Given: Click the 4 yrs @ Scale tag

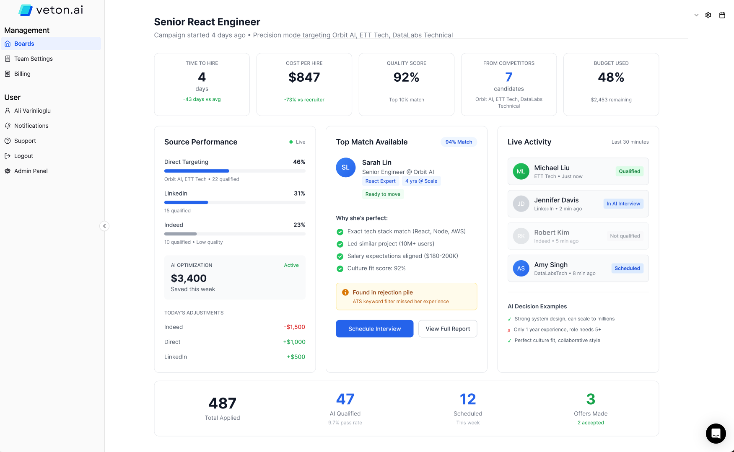Looking at the screenshot, I should (421, 181).
